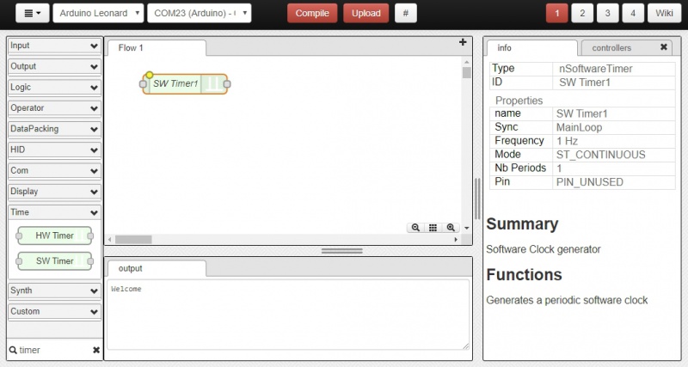
Task: Click the vertical scrollbar thumb of canvas
Action: click(466, 72)
